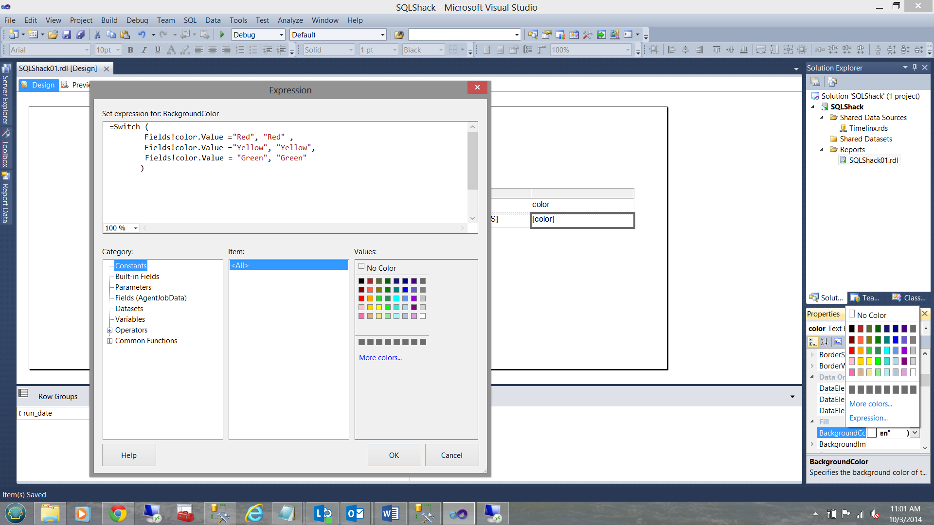The width and height of the screenshot is (934, 525).
Task: Click the Start Debugging play icon
Action: tap(222, 35)
